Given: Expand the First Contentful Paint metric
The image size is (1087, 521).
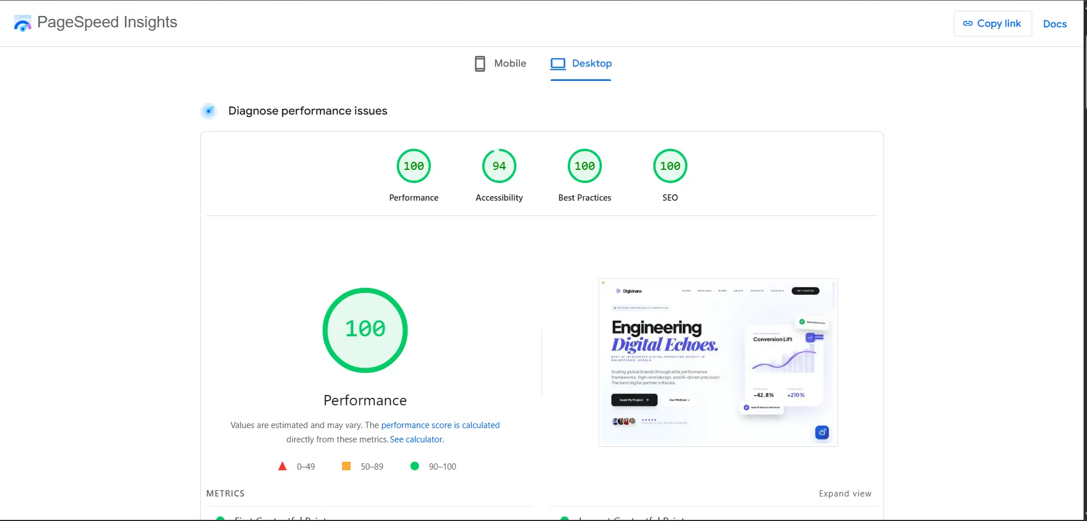Looking at the screenshot, I should click(279, 518).
